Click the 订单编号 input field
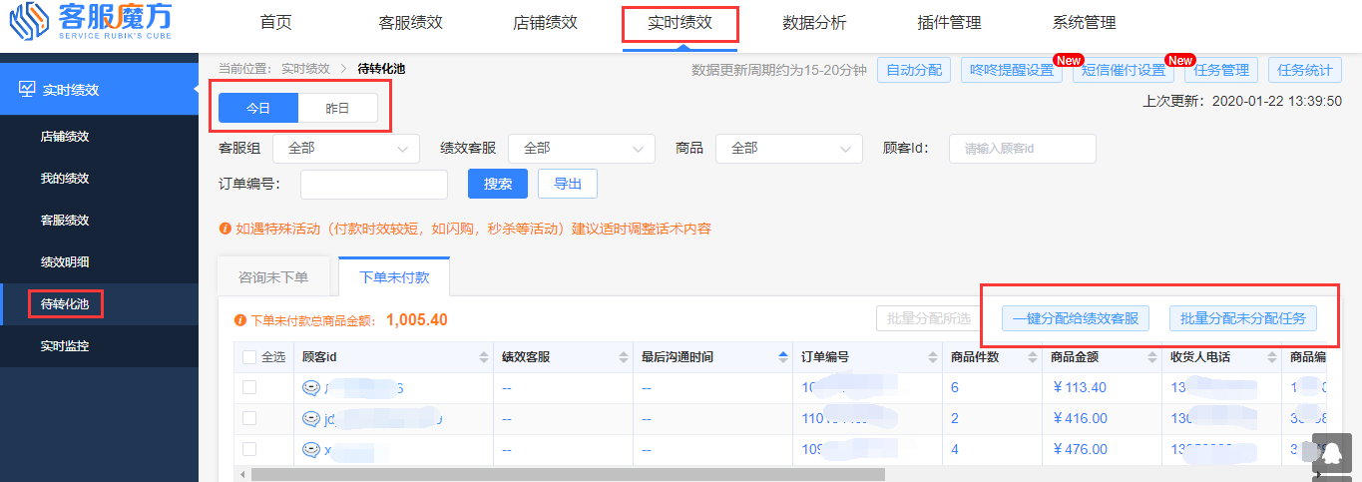Viewport: 1362px width, 482px height. click(373, 185)
